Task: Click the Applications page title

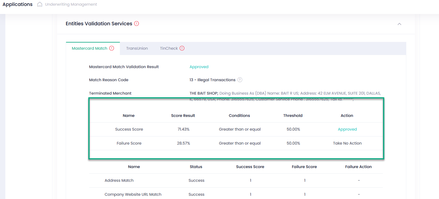Action: click(x=18, y=4)
